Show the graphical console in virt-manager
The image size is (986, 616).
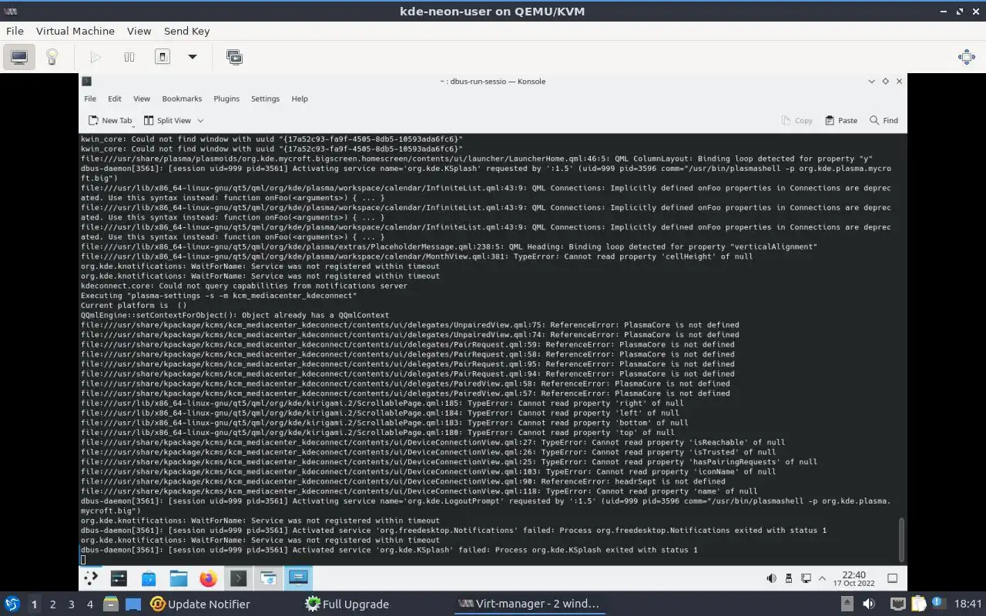19,57
